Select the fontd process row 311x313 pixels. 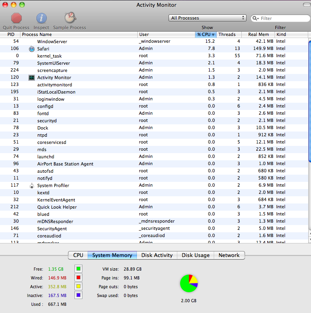point(154,113)
